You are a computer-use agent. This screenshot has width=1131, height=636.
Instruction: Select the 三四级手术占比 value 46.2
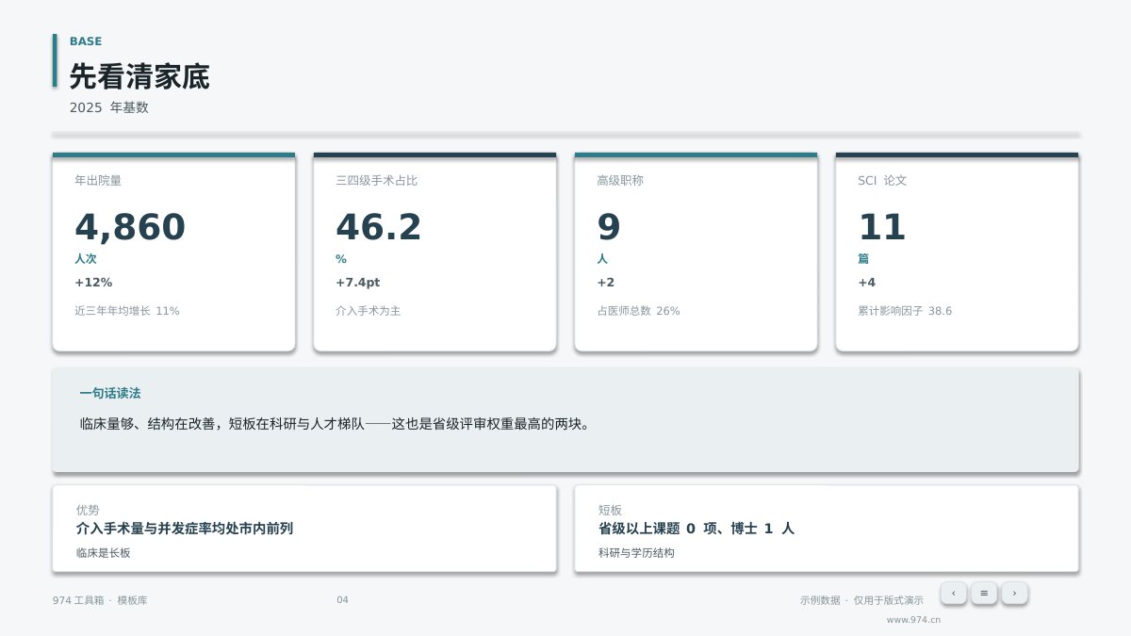379,227
